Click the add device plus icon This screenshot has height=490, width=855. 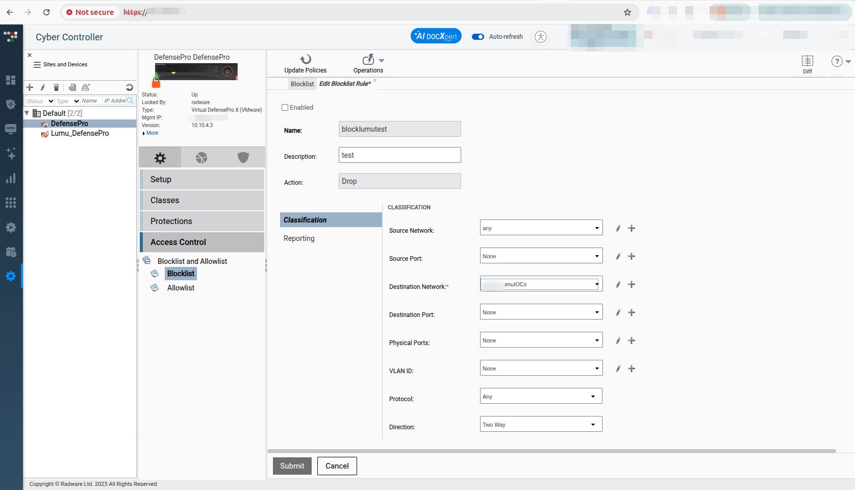click(30, 87)
